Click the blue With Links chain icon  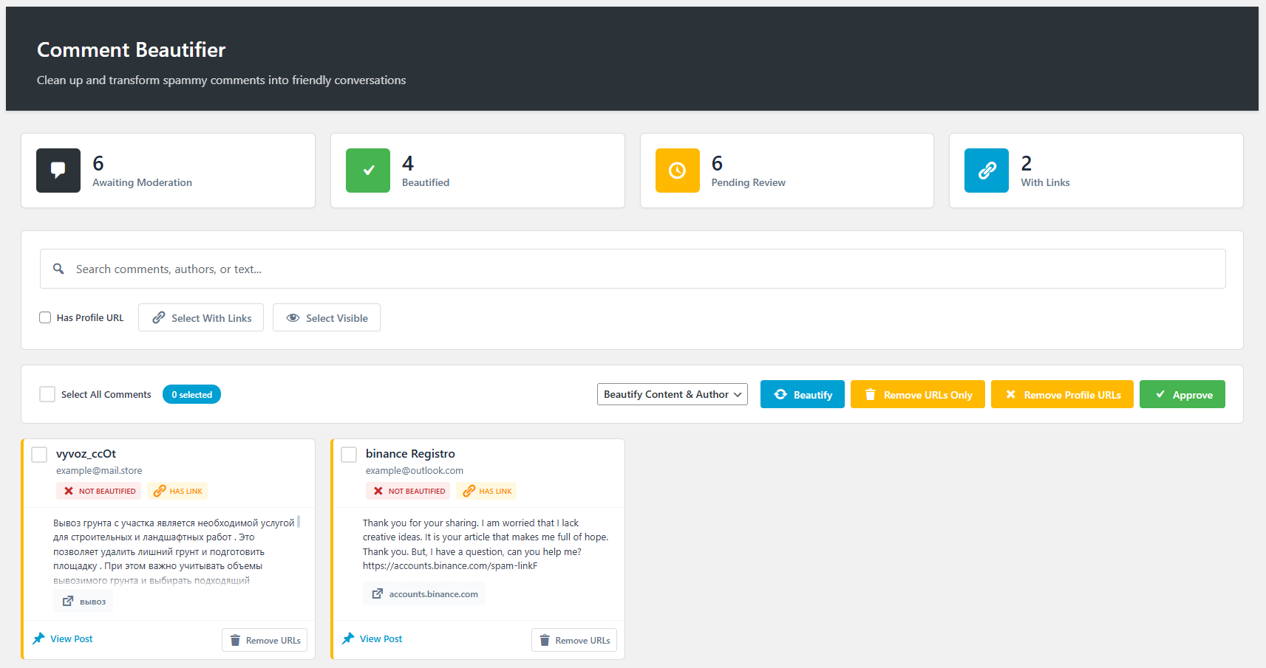click(987, 171)
